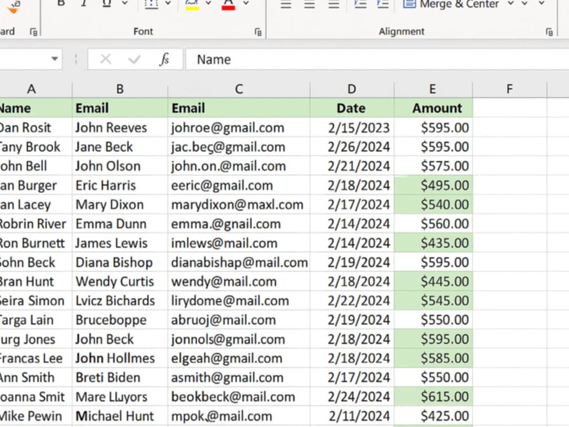Select the Email header cell in column C
The height and width of the screenshot is (427, 569).
pos(239,108)
